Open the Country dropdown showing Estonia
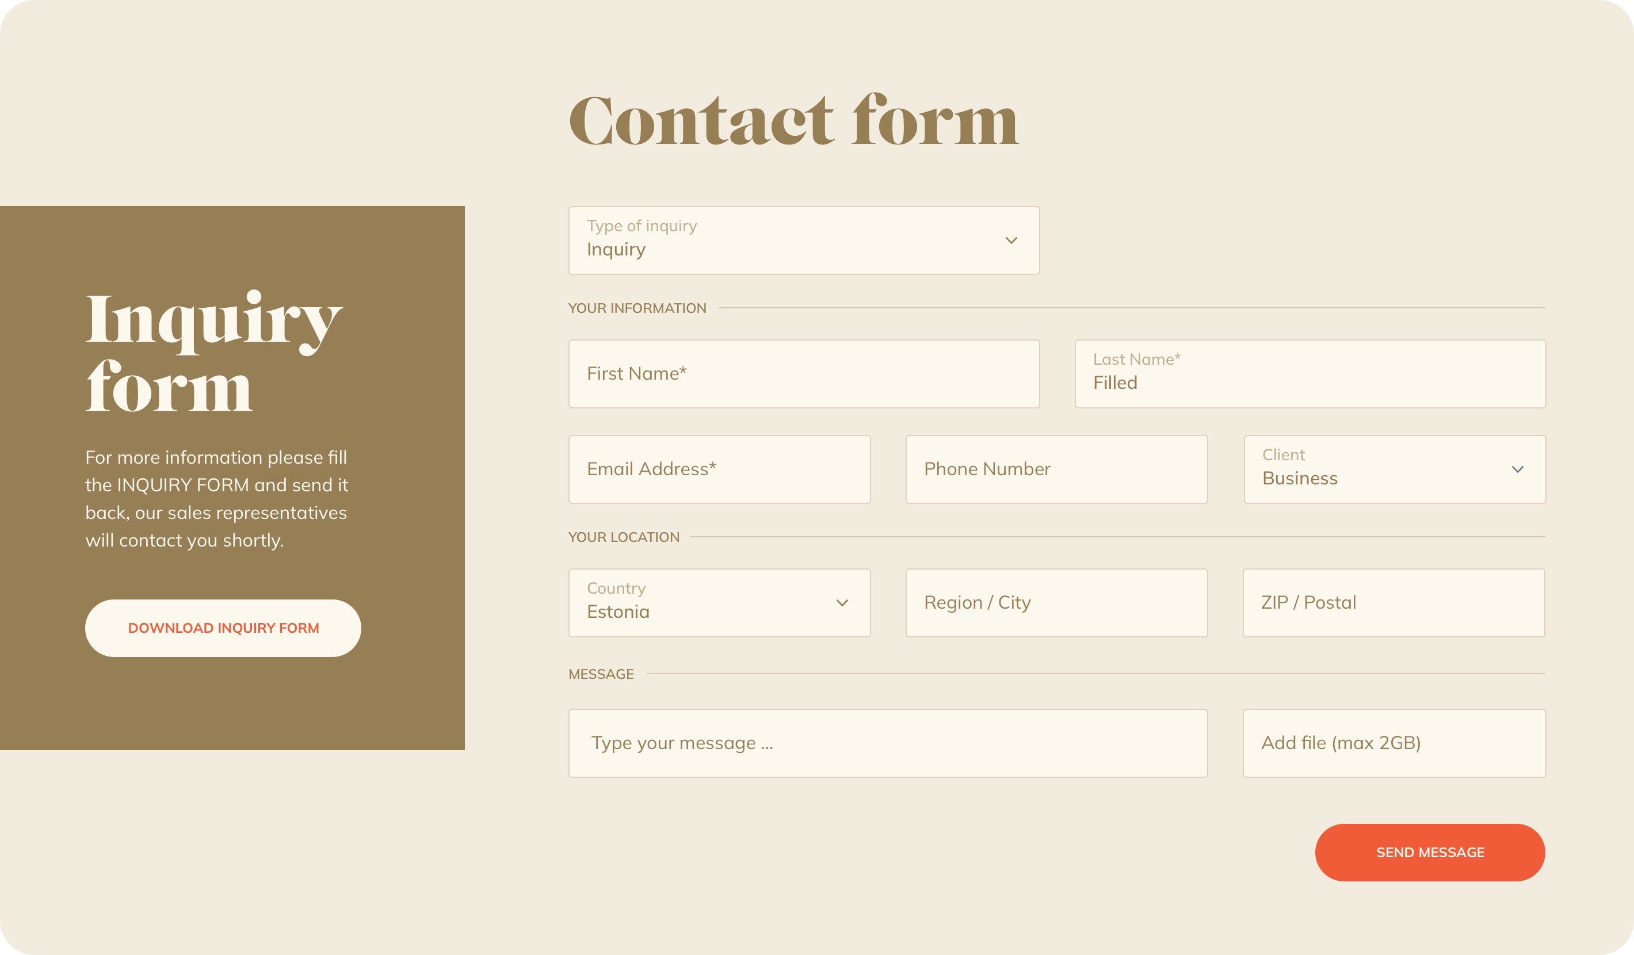 click(720, 603)
